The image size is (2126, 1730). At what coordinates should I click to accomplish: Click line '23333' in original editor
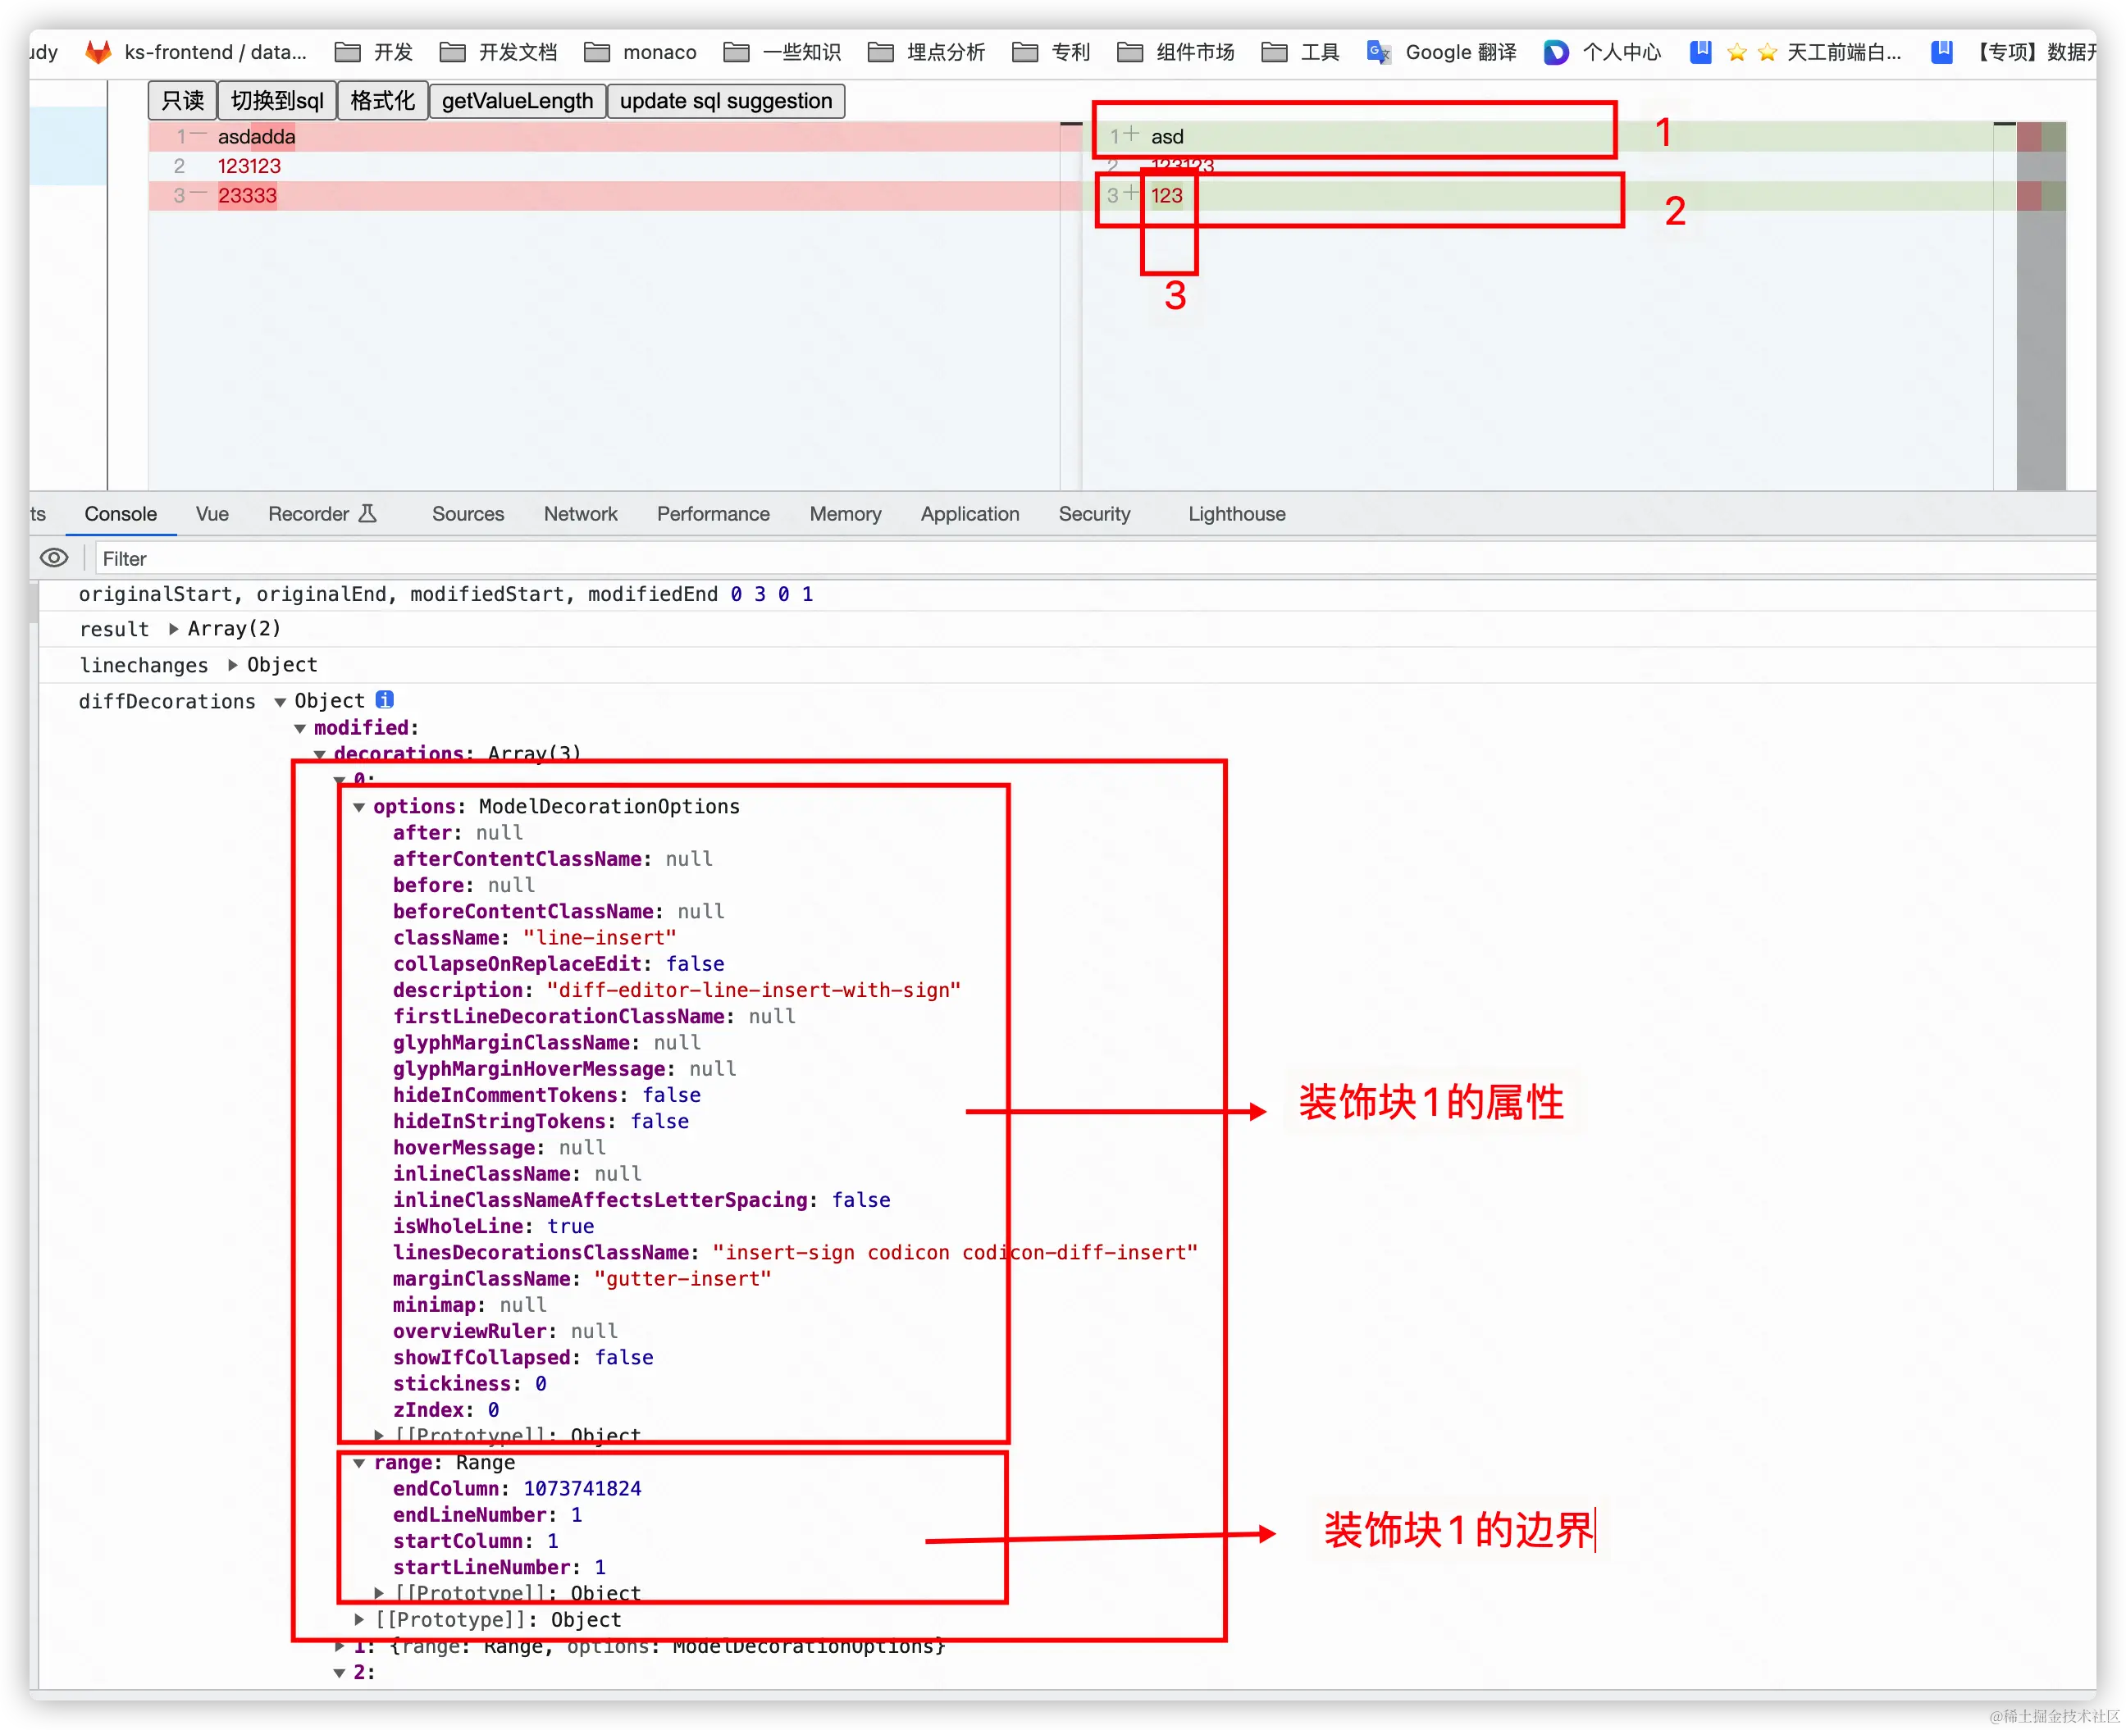[247, 195]
